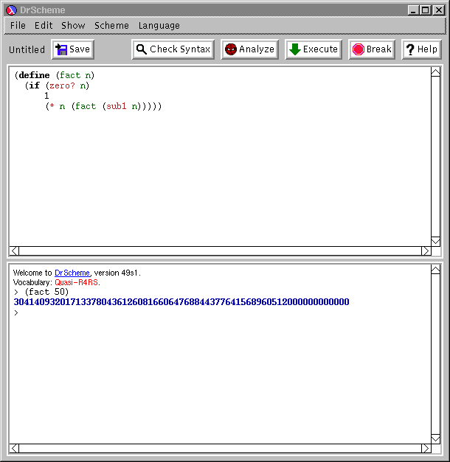Follow the DrScheme link in welcome message
The height and width of the screenshot is (462, 450).
click(x=72, y=273)
